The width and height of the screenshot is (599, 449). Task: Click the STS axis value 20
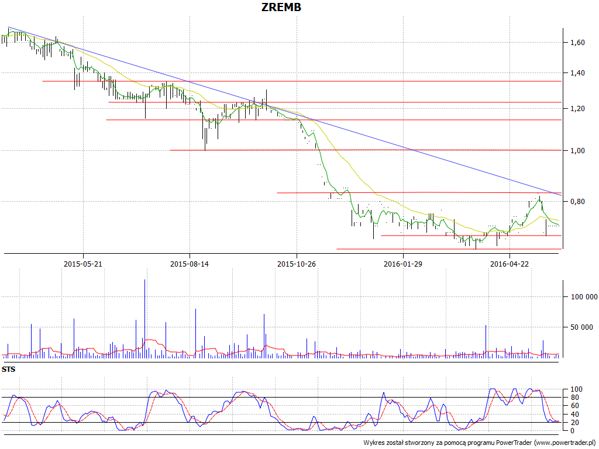[x=574, y=423]
